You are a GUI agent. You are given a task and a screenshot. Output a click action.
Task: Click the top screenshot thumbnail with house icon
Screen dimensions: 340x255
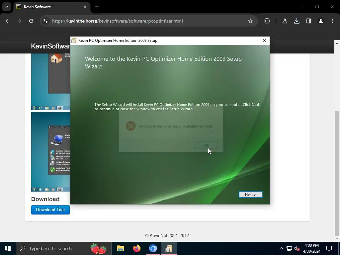coord(51,82)
